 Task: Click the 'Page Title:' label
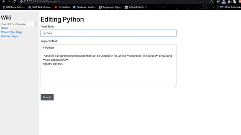tap(47, 27)
